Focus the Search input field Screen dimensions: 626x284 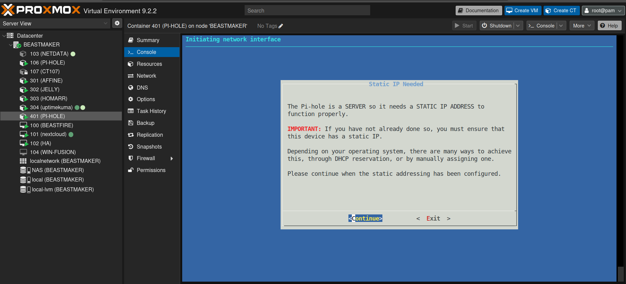coord(307,11)
